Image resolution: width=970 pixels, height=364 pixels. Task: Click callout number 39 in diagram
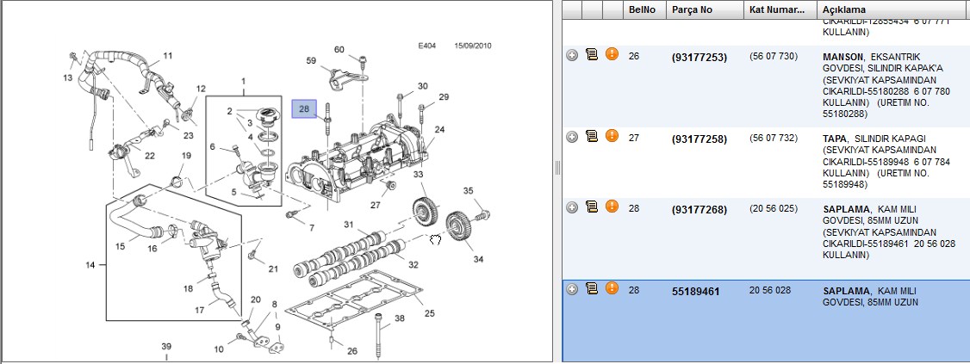tap(165, 346)
